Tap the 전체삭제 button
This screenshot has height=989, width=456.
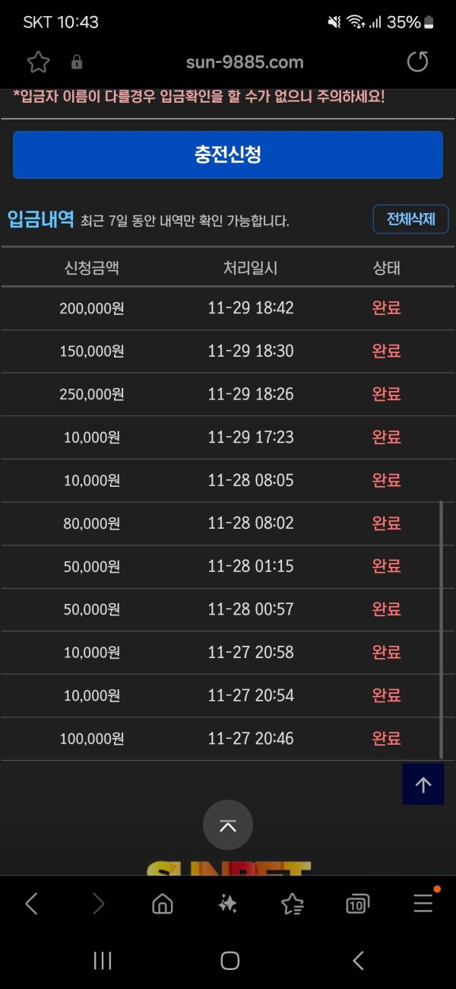(410, 219)
